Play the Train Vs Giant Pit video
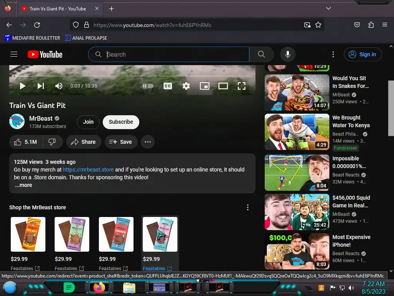394x296 pixels. (x=23, y=86)
